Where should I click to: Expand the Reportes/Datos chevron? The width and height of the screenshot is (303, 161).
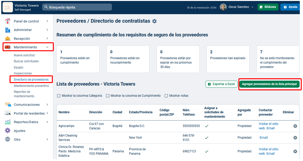47,122
